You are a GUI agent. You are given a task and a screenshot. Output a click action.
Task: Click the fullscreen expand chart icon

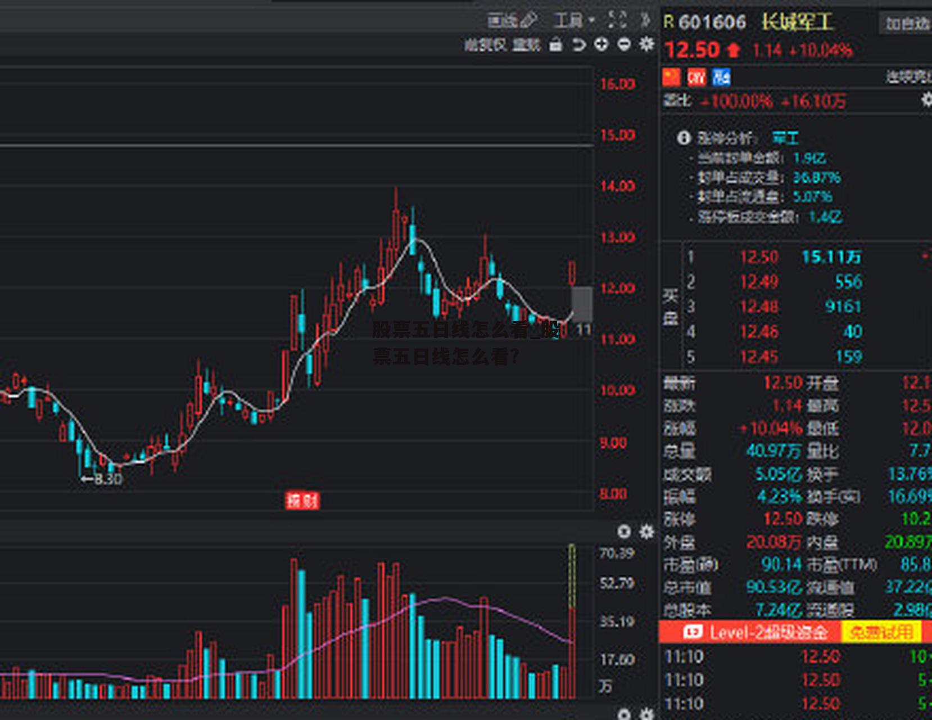617,20
